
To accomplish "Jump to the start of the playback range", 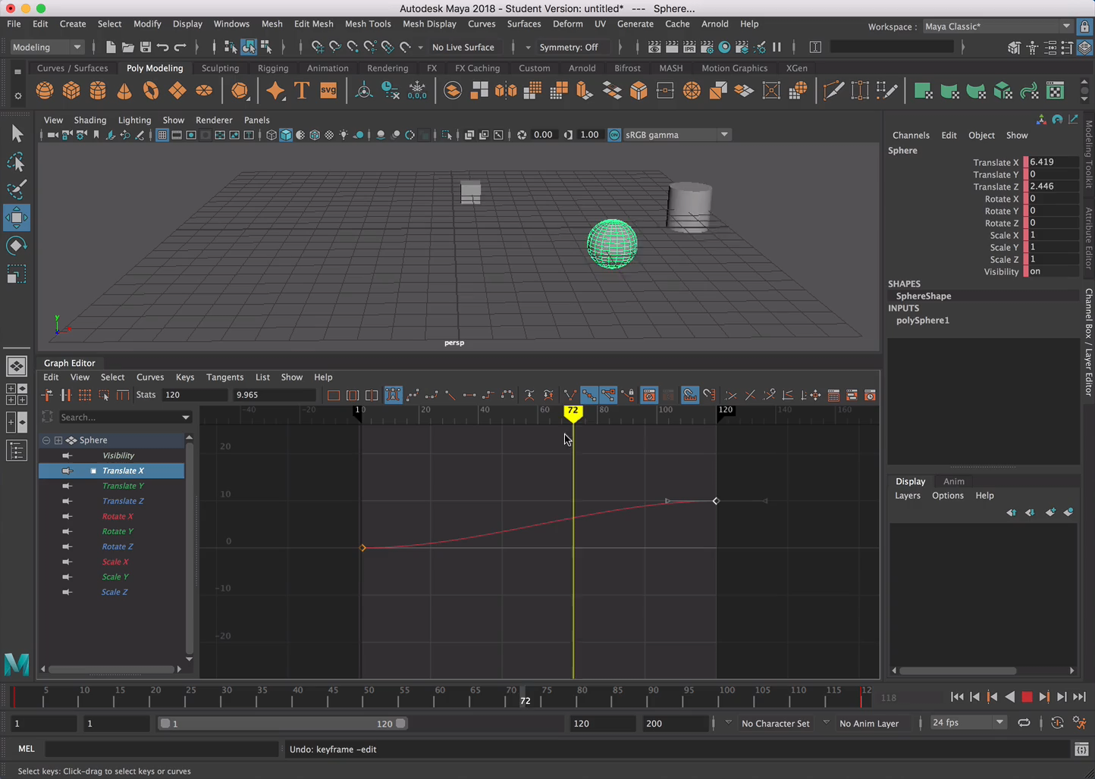I will pyautogui.click(x=957, y=697).
